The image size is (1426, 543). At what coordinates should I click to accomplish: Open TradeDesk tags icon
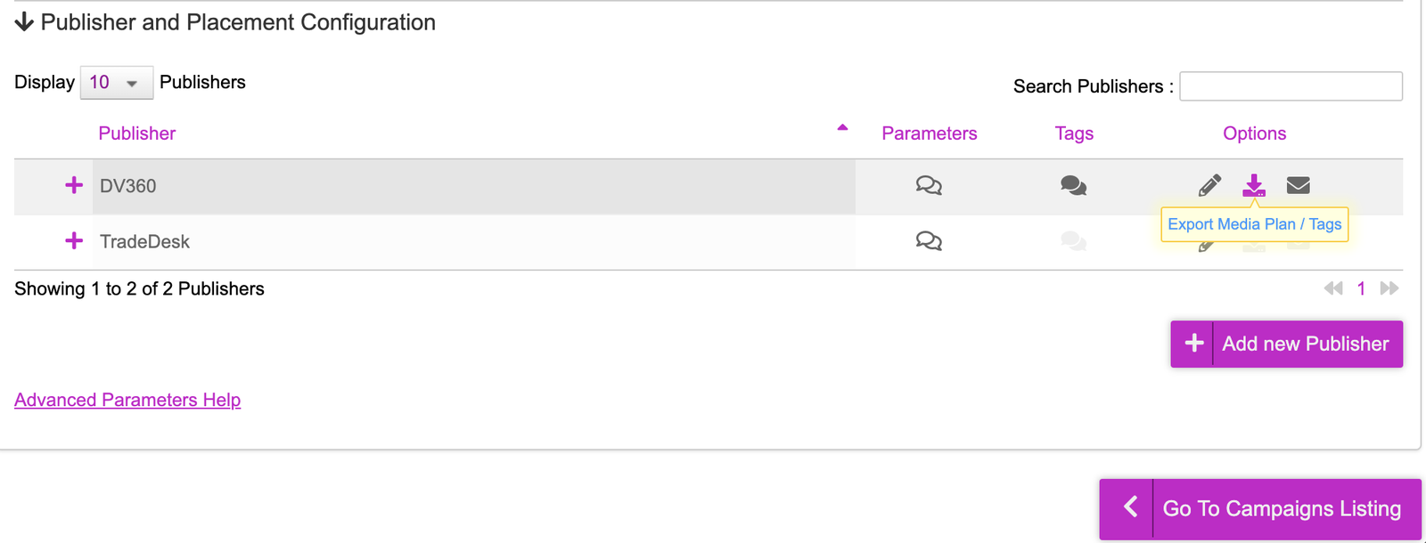[1073, 241]
